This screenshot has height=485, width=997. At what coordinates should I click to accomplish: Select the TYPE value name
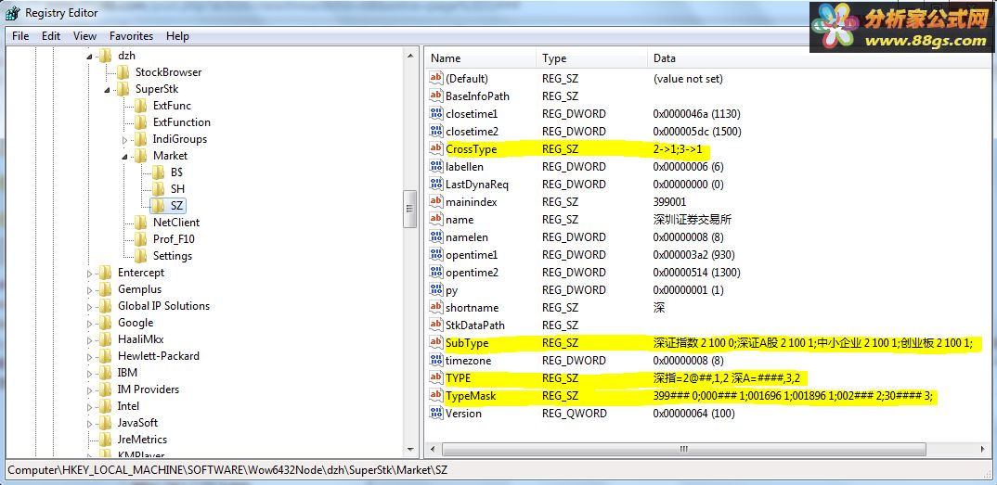(458, 378)
